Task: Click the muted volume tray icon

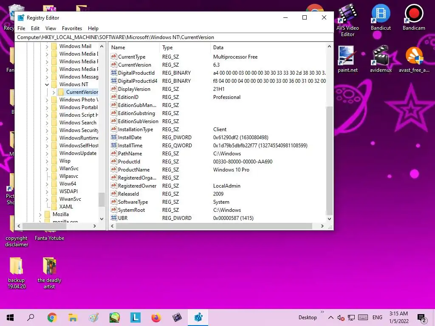Action: (x=341, y=318)
